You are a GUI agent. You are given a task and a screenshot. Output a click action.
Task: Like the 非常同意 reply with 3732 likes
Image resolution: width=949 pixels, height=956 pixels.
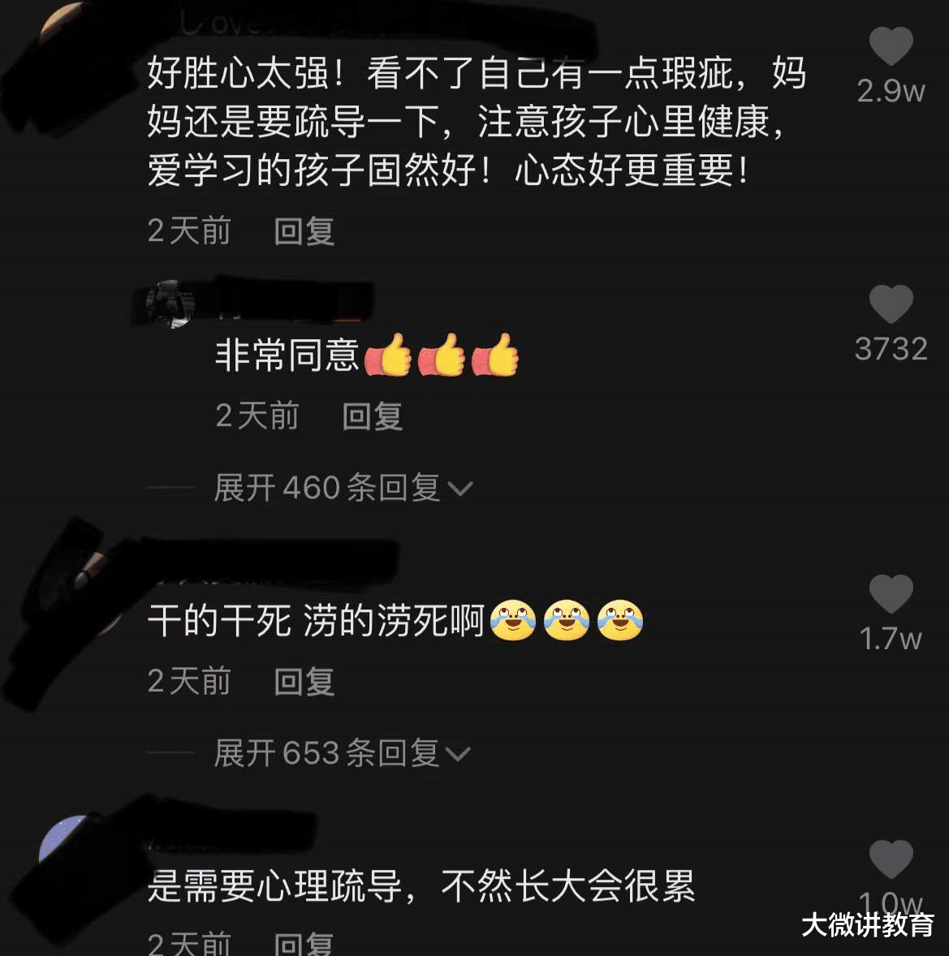click(x=891, y=304)
